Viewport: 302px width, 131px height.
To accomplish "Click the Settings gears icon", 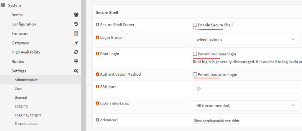I will (x=76, y=71).
